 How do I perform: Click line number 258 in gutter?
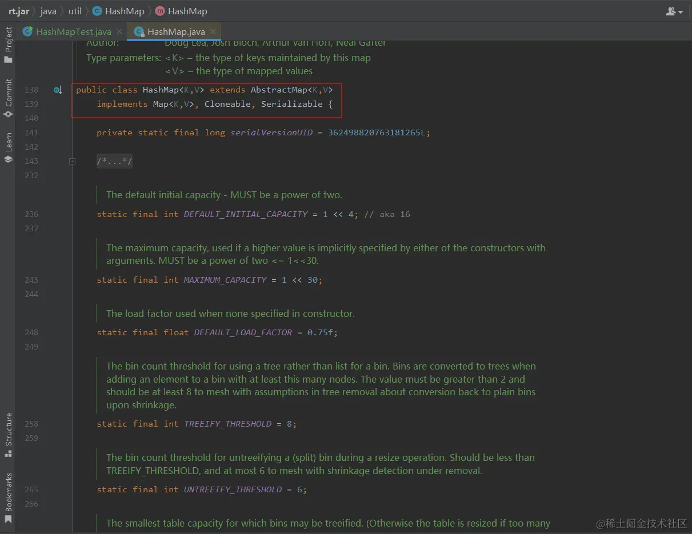(x=31, y=424)
